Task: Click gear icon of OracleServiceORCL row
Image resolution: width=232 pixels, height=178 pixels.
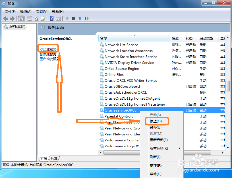Action: (102, 110)
